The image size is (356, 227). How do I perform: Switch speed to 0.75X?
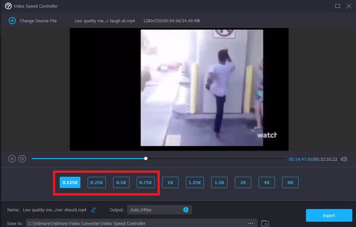(146, 182)
